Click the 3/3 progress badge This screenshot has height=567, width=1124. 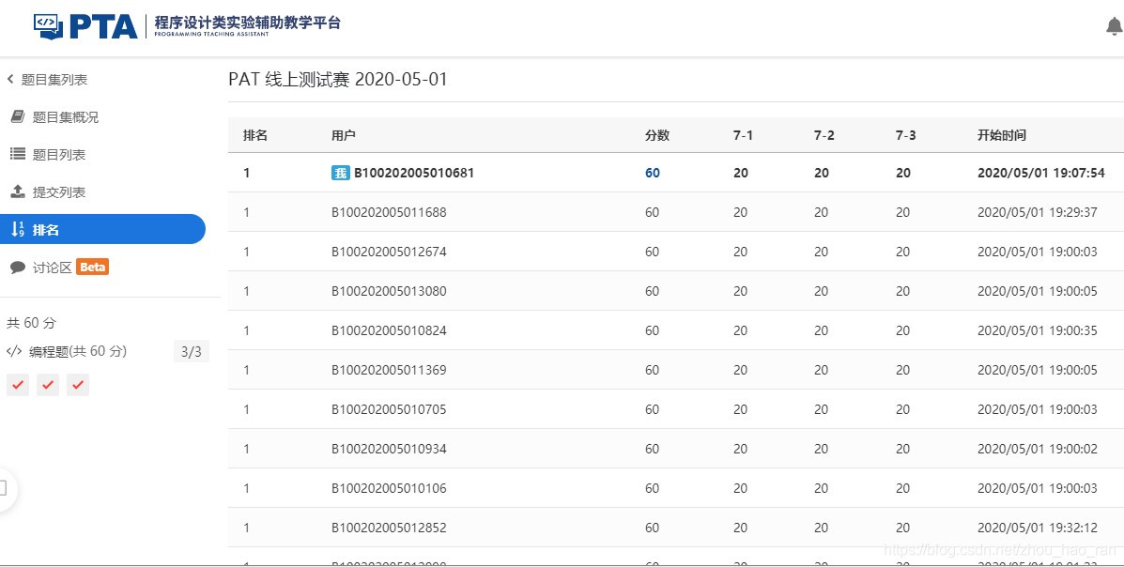[192, 351]
